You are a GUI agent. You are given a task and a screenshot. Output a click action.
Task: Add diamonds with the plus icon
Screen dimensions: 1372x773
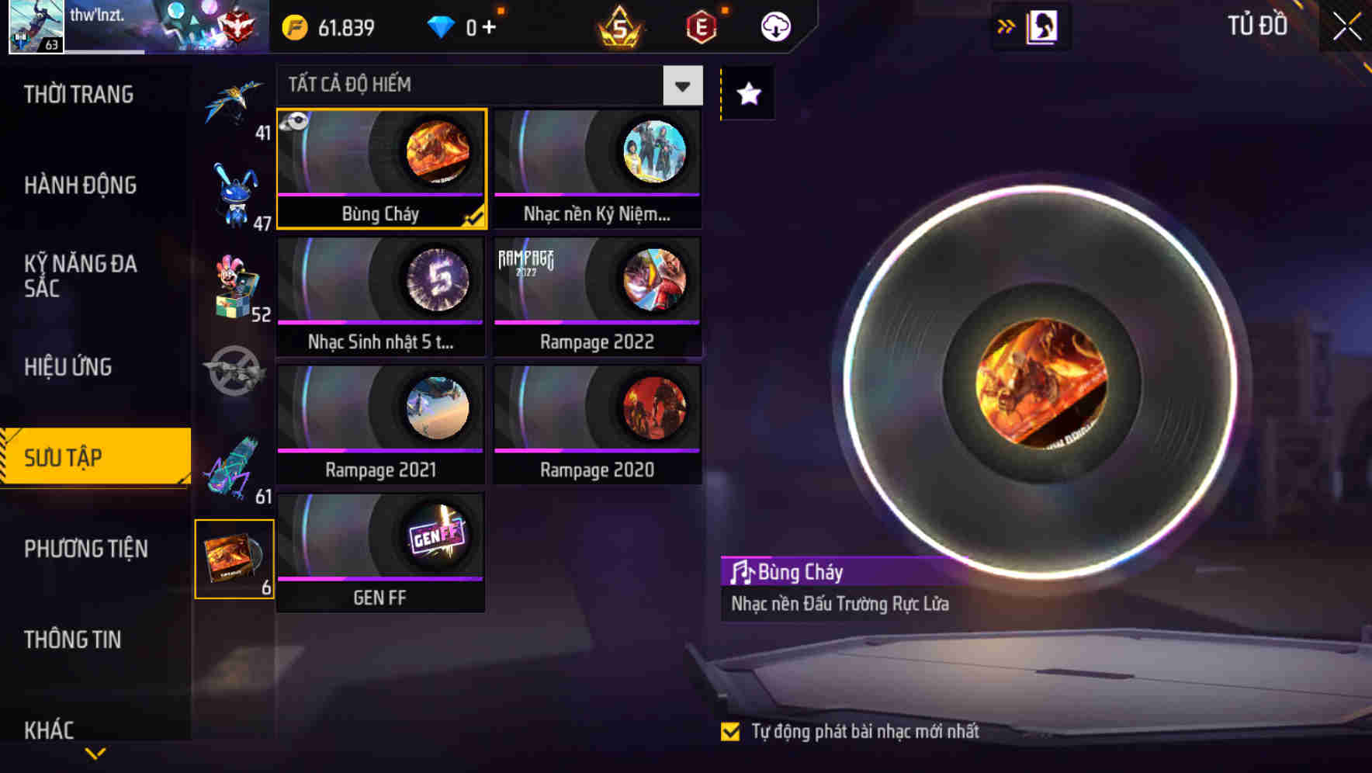pos(489,28)
